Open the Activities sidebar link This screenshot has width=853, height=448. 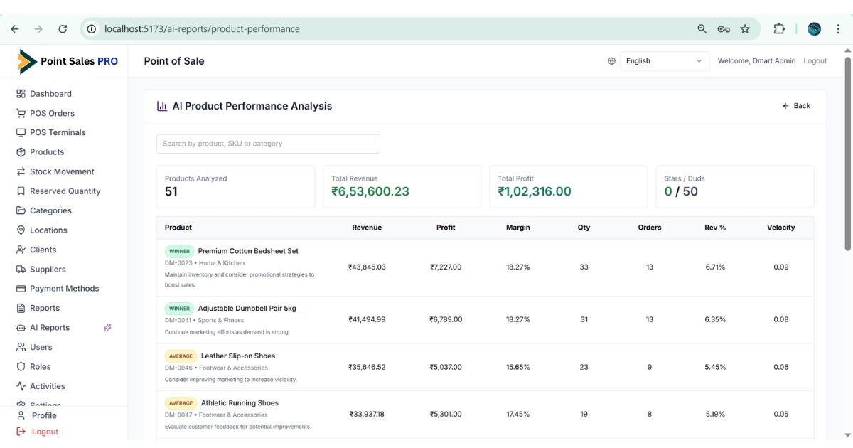click(x=48, y=386)
